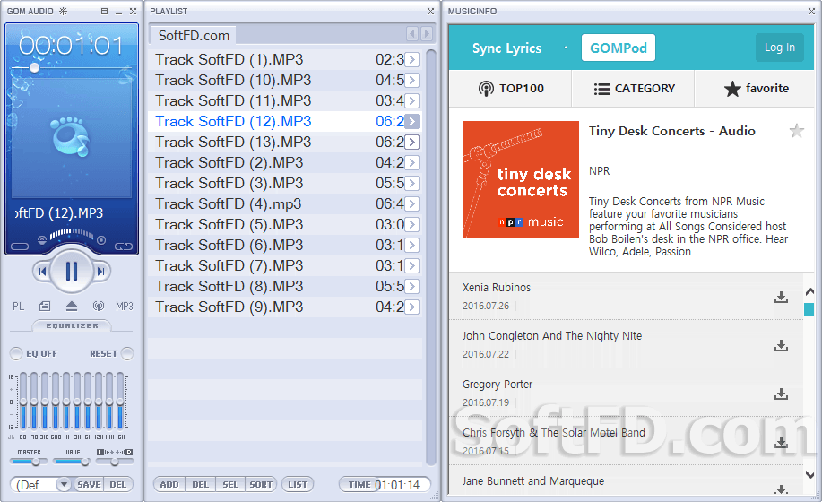This screenshot has width=822, height=502.
Task: Open the playlist LIST button
Action: coord(298,485)
